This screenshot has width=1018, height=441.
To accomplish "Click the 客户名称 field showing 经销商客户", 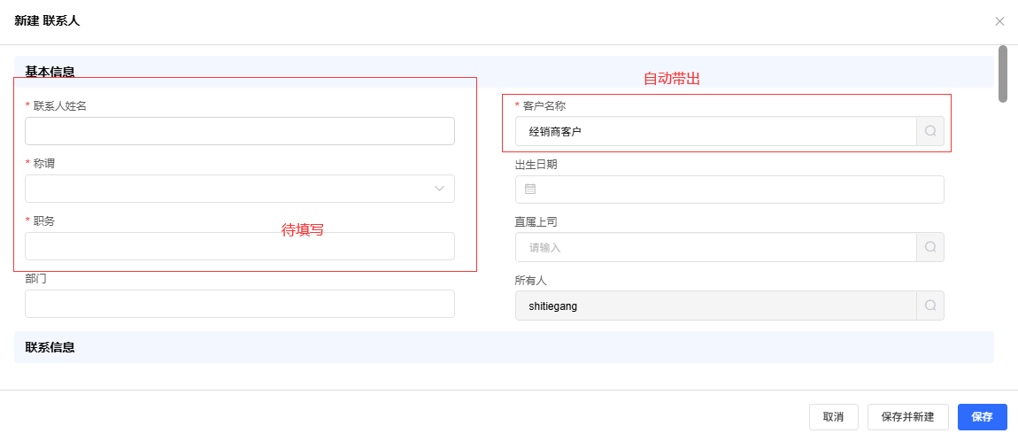I will tap(715, 131).
